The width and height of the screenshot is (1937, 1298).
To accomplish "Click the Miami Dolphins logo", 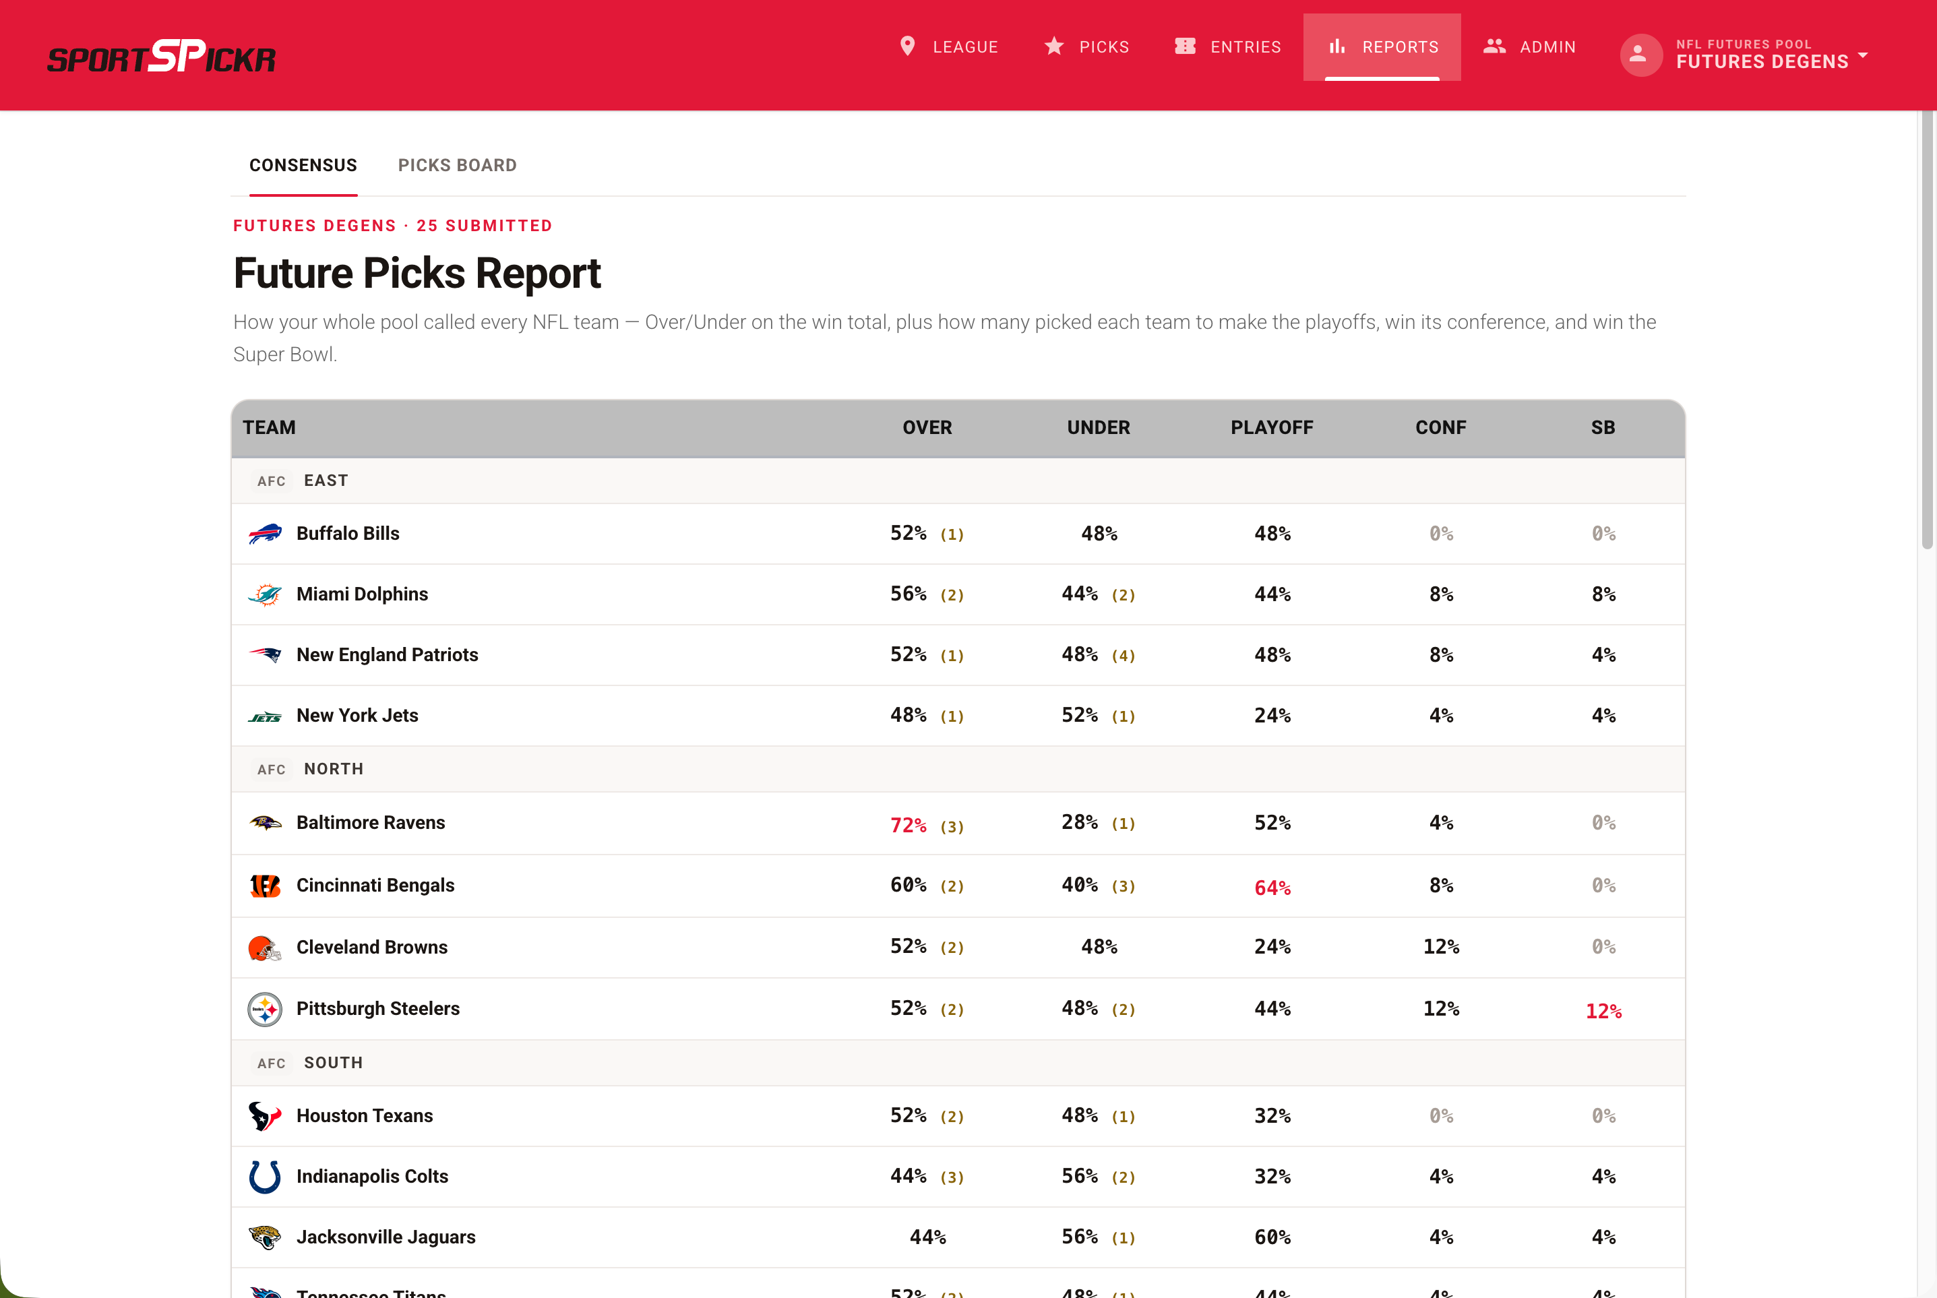I will (x=265, y=594).
